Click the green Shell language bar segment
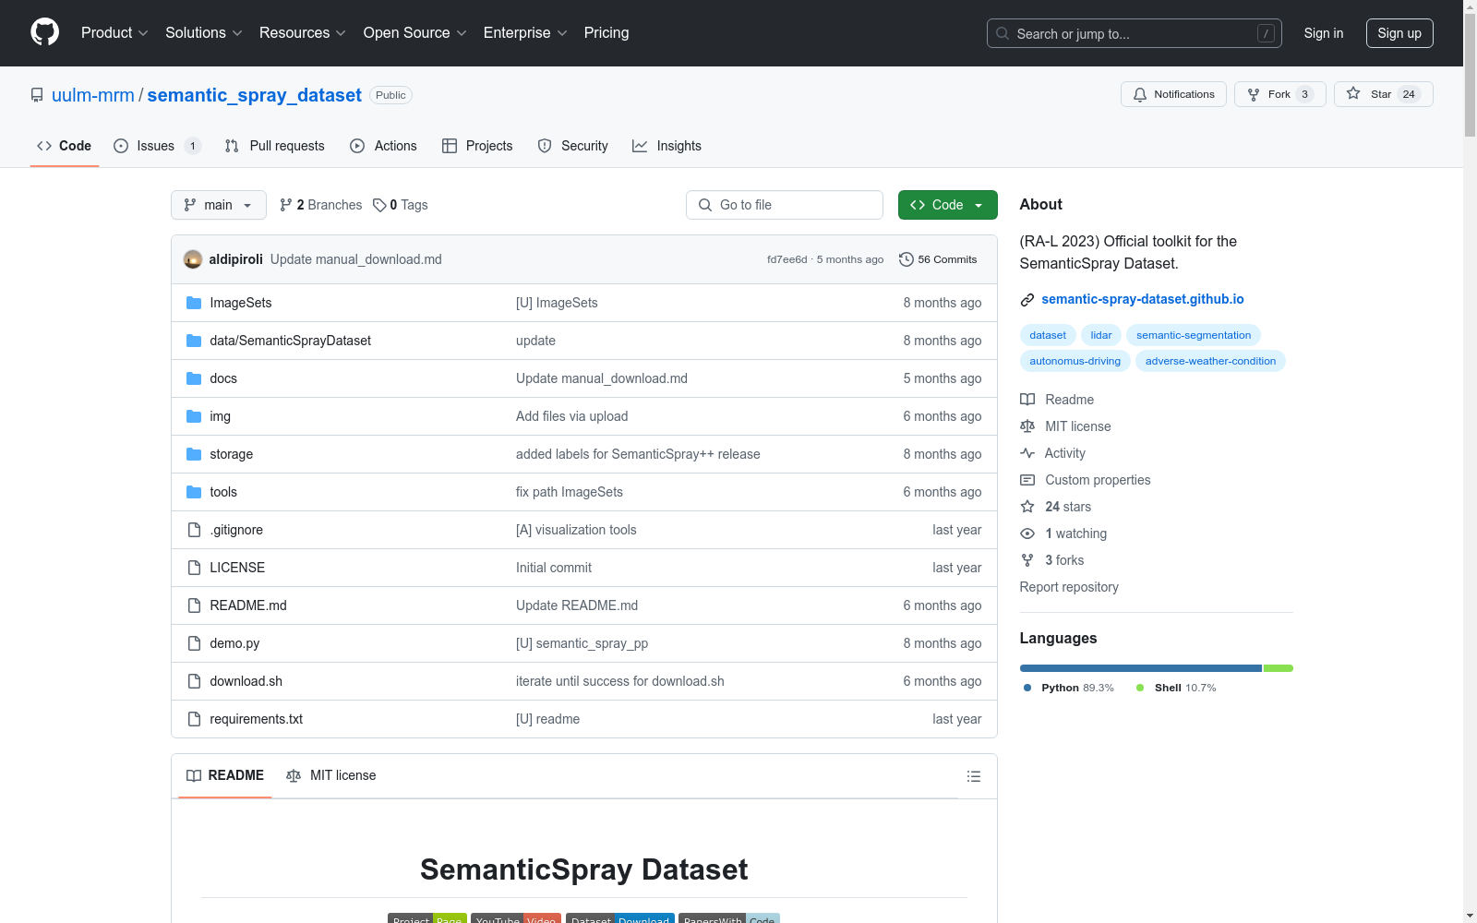 [1279, 668]
